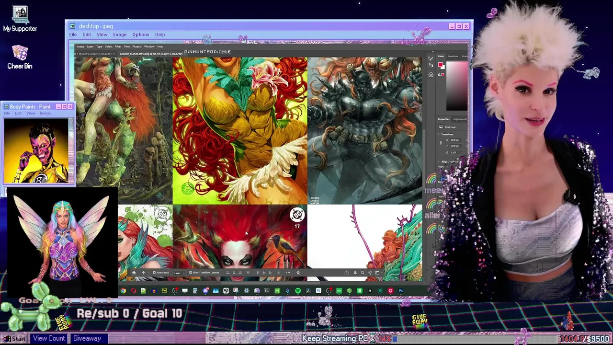Open Discord from the taskbar

[205, 291]
